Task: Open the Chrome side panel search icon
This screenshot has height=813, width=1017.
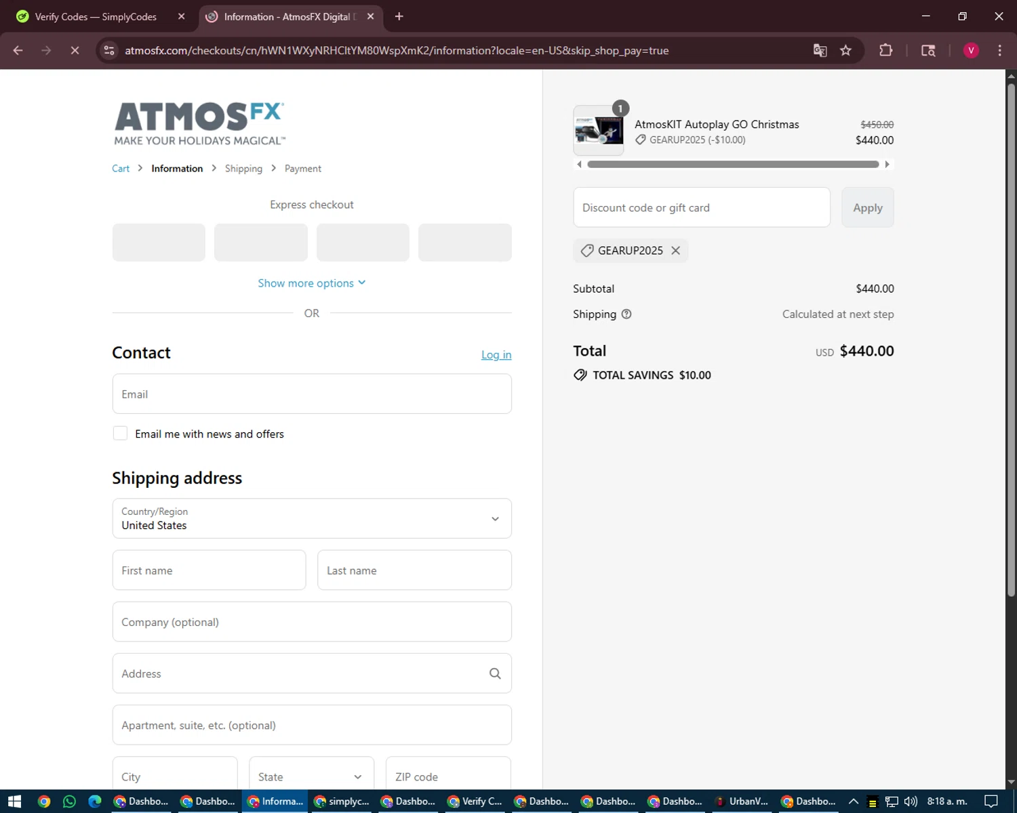Action: coord(928,50)
